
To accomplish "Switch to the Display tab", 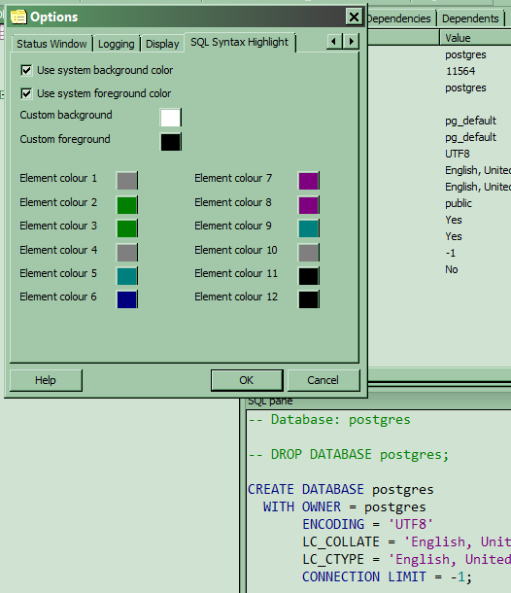I will [162, 44].
